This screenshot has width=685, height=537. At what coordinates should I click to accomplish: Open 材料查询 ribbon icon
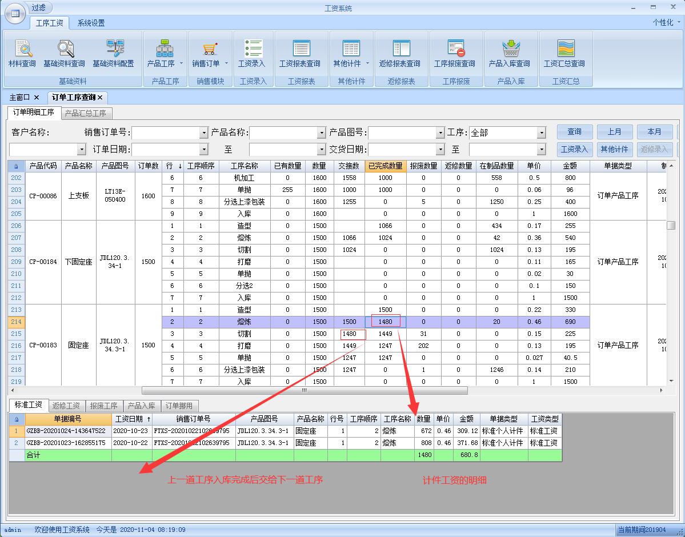[x=22, y=54]
